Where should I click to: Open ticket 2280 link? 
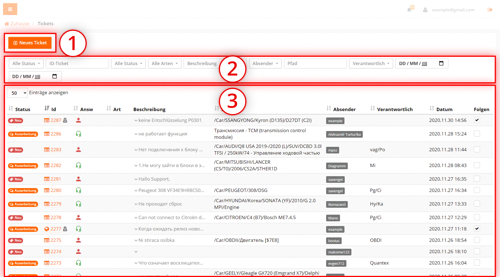tap(56, 190)
